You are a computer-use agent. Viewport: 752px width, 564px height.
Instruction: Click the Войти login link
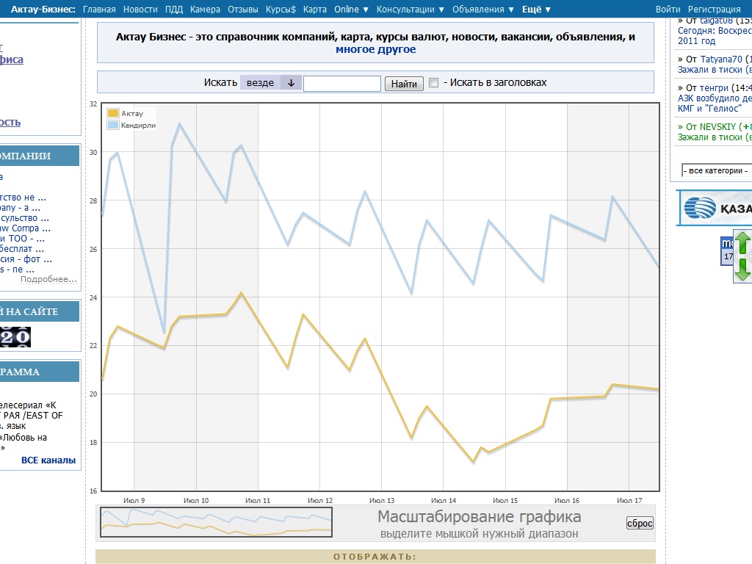click(668, 9)
